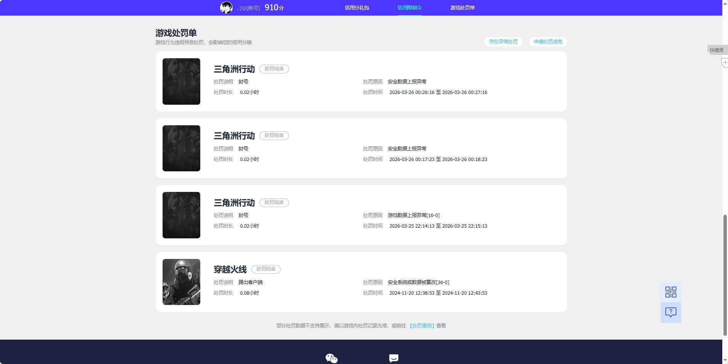Select the 0.08小时 duration value

pos(249,293)
